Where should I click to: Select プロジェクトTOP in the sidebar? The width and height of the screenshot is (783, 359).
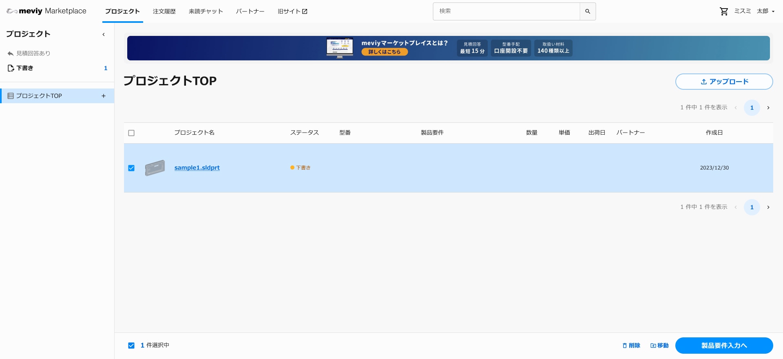pyautogui.click(x=57, y=96)
